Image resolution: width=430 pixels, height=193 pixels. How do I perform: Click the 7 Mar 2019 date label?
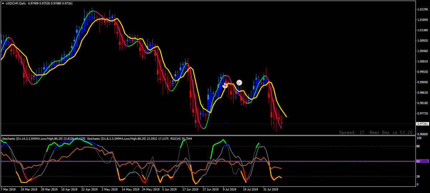tap(8, 189)
